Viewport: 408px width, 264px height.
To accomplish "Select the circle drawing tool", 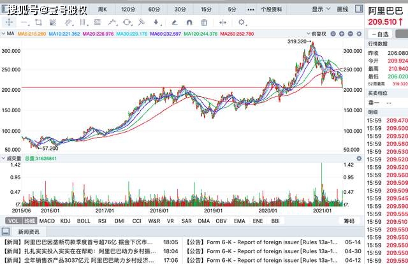I will click(127, 22).
